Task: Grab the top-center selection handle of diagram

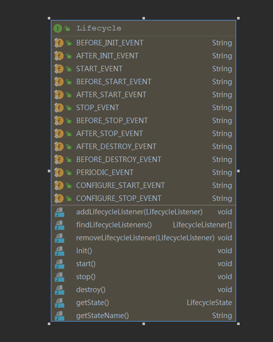Action: (x=143, y=18)
